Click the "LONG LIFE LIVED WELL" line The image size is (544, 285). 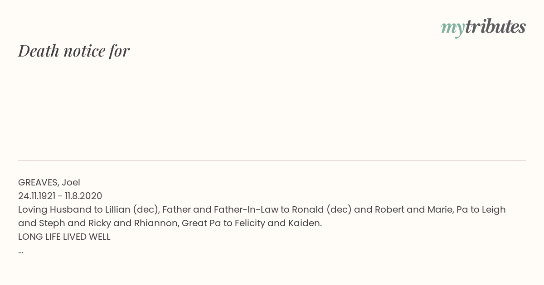64,237
